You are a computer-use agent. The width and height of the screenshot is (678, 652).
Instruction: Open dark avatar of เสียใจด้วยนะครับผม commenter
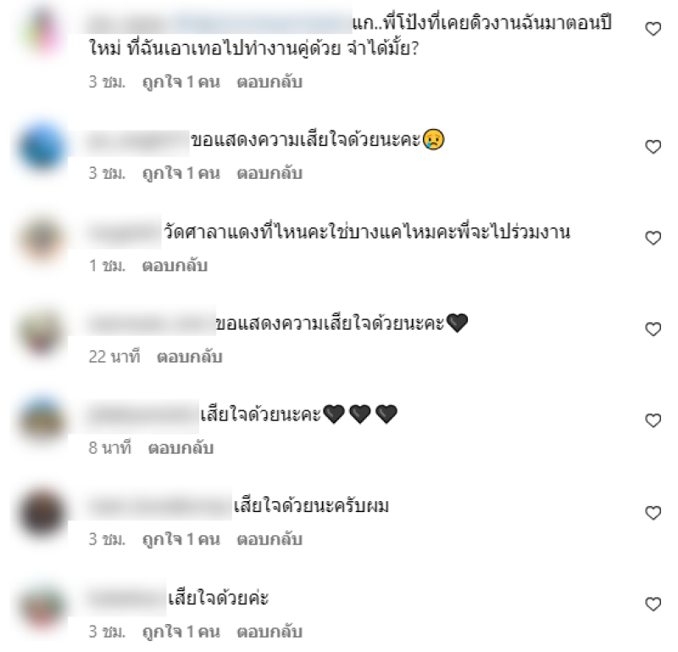click(x=42, y=513)
